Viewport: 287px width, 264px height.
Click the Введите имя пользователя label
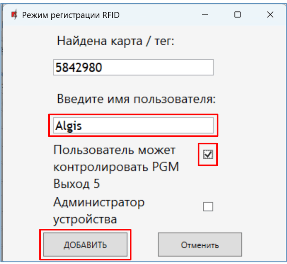pos(136,99)
